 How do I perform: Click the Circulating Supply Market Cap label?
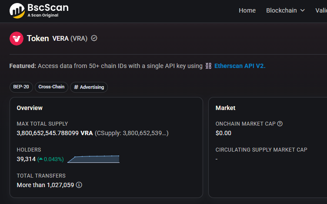click(261, 150)
